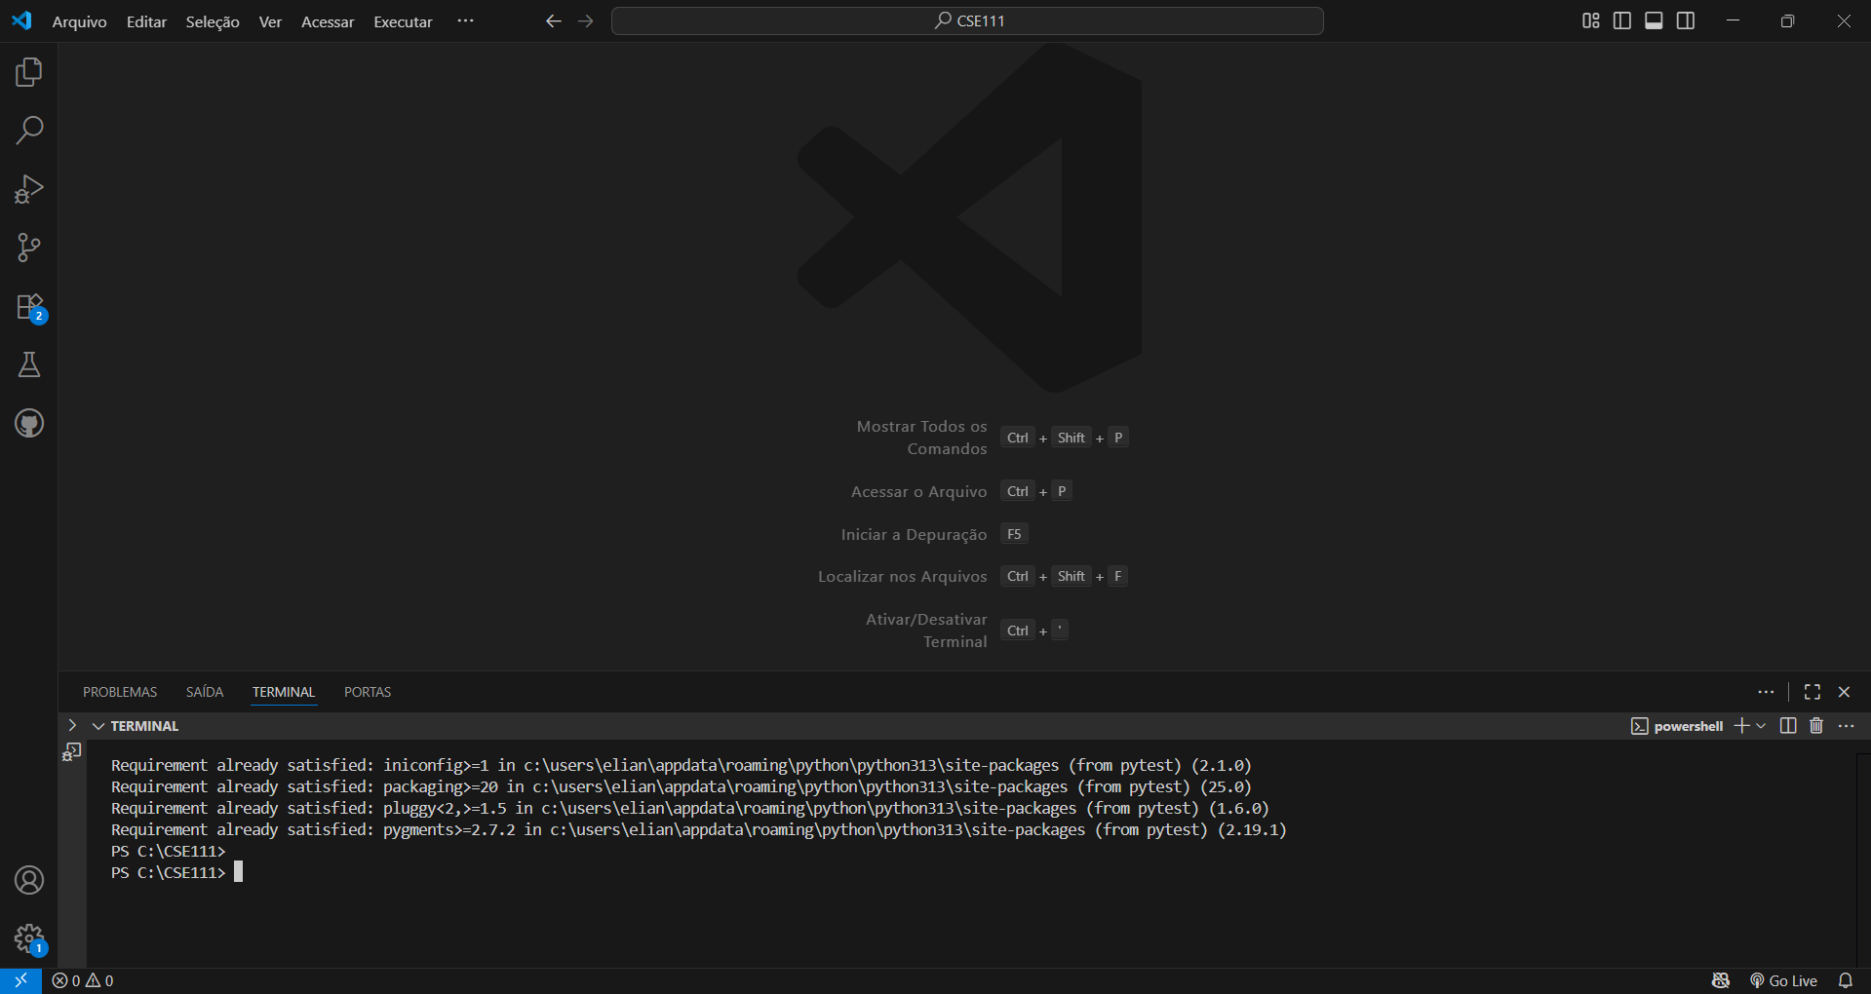Open the Seleção menu
This screenshot has height=994, width=1871.
(x=213, y=21)
